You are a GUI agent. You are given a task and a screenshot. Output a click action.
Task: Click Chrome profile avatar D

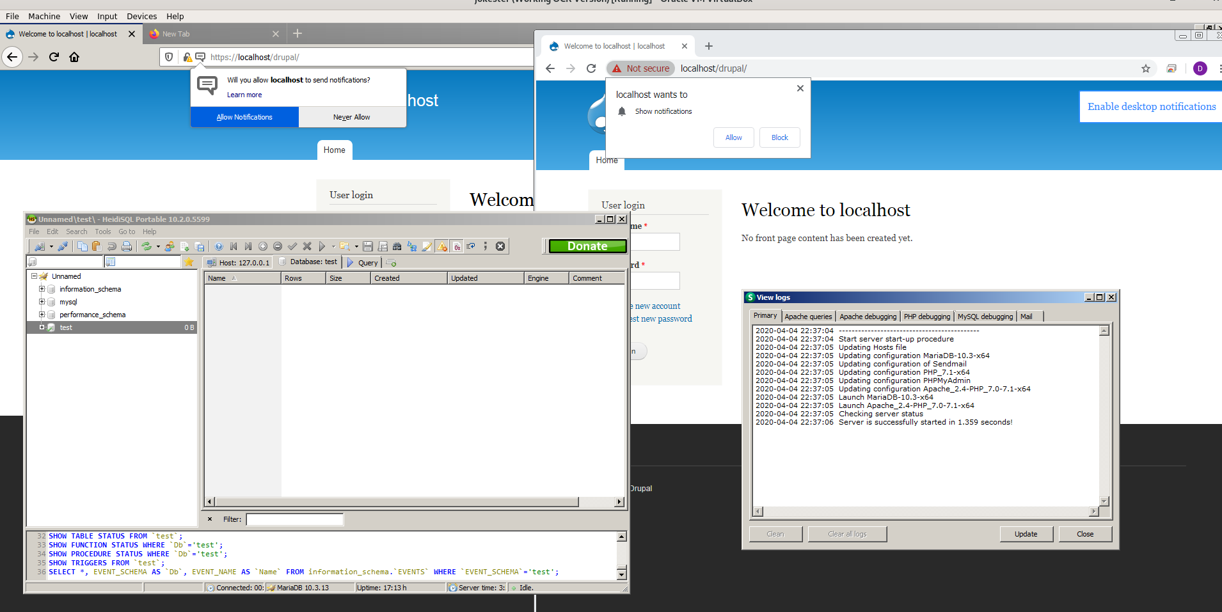pos(1200,68)
